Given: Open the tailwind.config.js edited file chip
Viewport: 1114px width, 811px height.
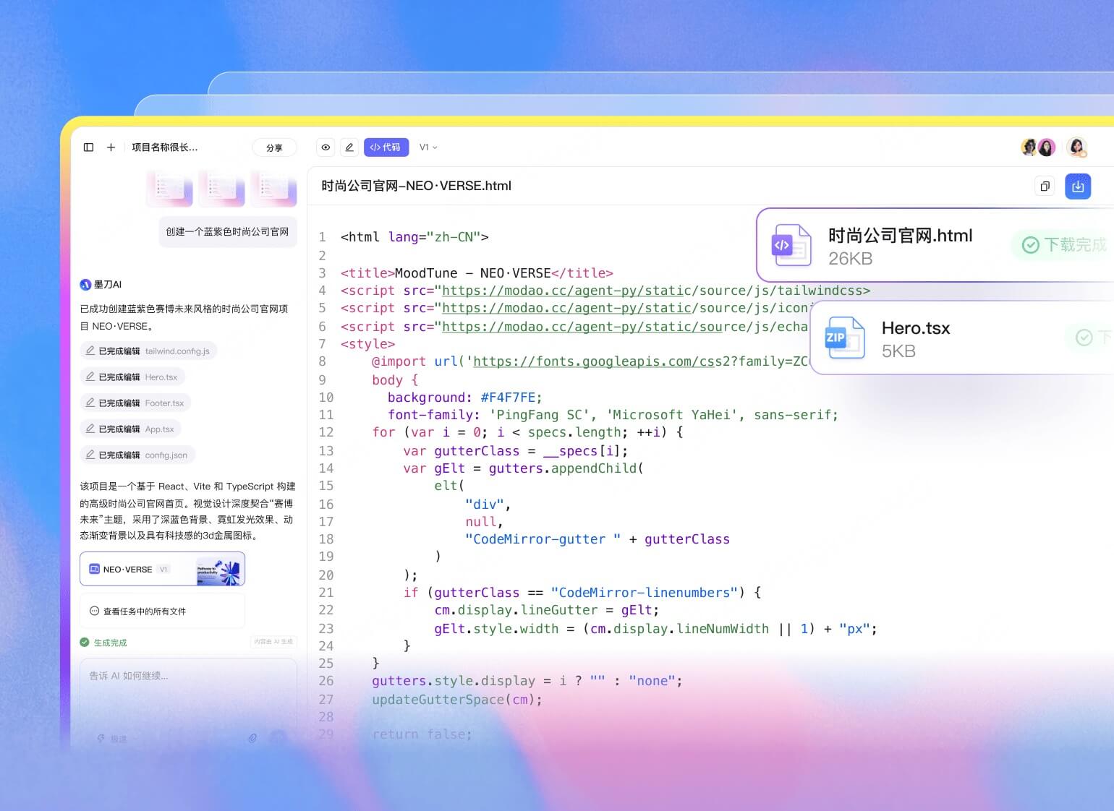Looking at the screenshot, I should click(x=148, y=351).
